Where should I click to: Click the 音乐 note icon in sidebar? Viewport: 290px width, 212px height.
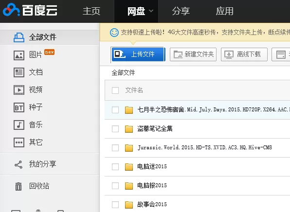tap(19, 125)
